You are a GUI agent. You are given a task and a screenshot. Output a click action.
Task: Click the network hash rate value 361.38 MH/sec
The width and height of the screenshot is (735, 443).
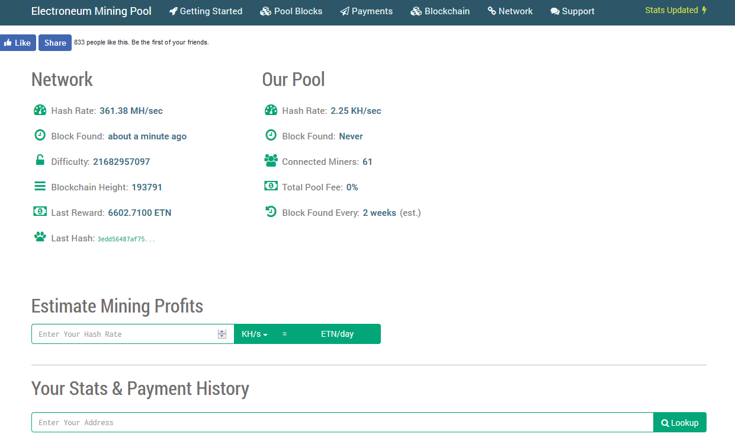(x=131, y=111)
